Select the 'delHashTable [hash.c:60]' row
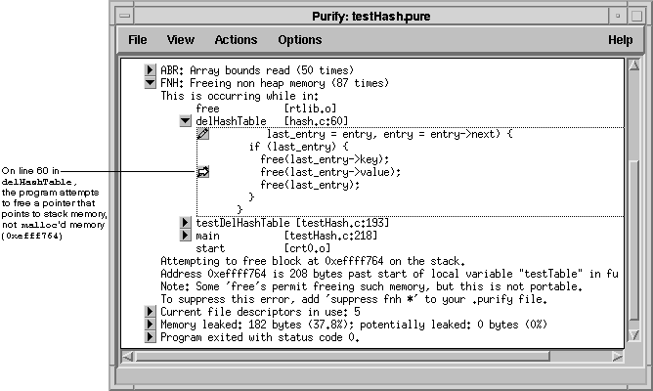Screen dimensions: 653x391 [272, 121]
